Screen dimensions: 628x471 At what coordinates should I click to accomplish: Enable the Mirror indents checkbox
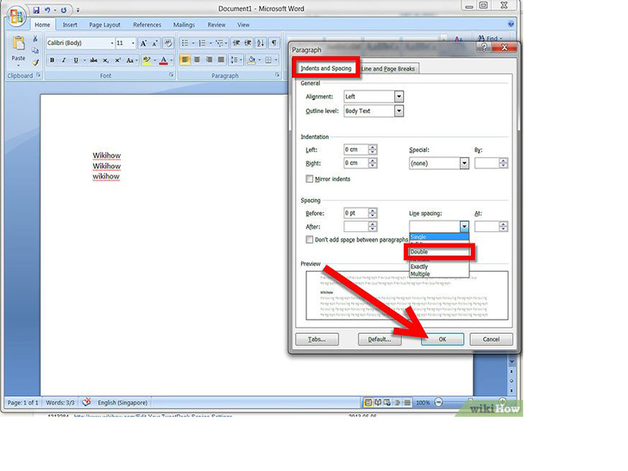coord(309,179)
